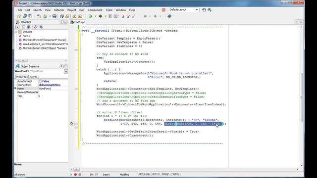Click the first toolbar icon, New Items
The width and height of the screenshot is (317, 178).
pos(19,16)
